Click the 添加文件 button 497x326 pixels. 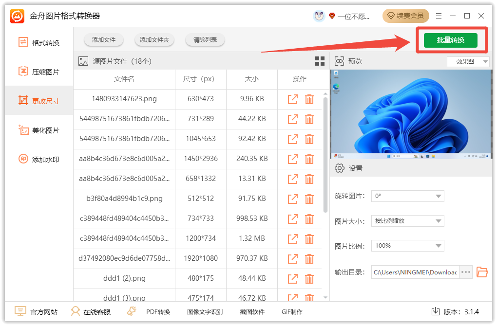click(x=104, y=40)
